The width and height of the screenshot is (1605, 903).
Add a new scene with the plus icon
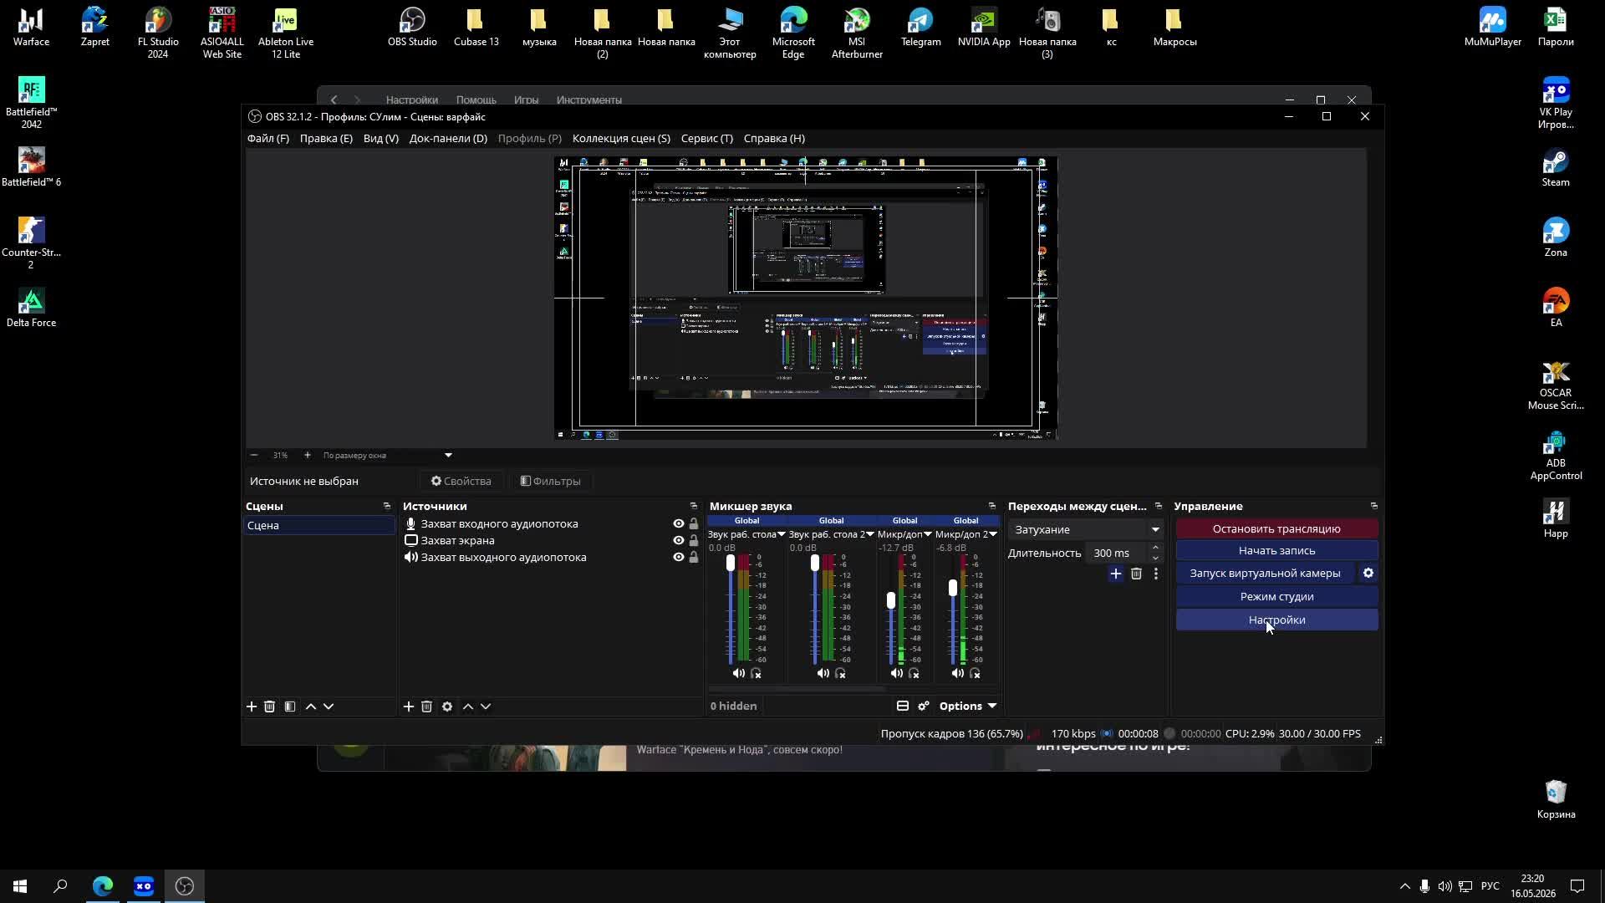(252, 707)
